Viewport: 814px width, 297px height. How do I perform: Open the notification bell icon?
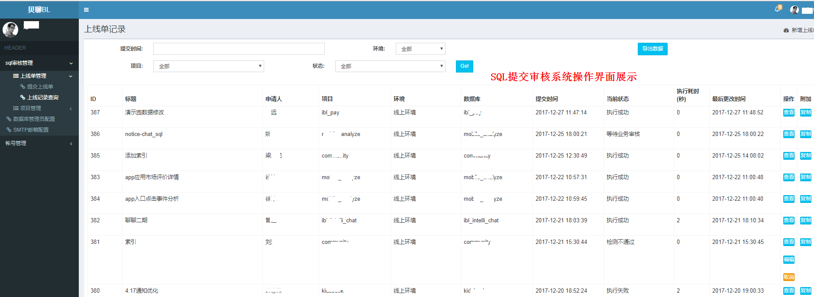[778, 9]
